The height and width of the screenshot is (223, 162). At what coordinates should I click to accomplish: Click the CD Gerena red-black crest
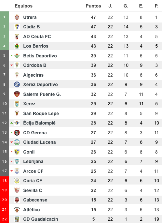pyautogui.click(x=17, y=133)
